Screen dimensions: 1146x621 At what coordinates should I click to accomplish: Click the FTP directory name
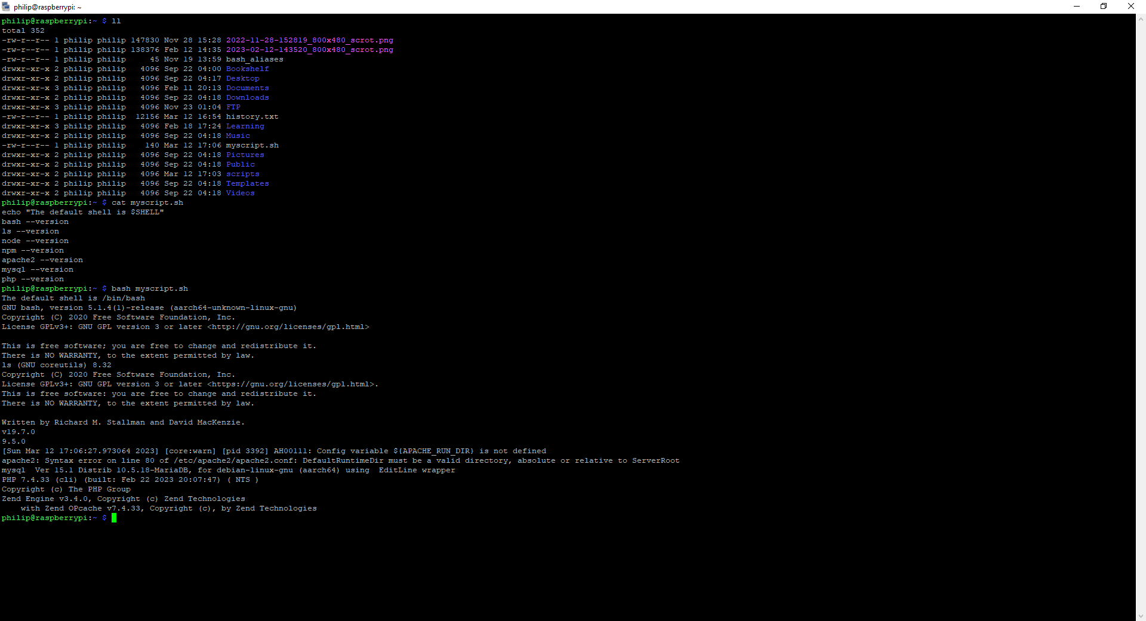(233, 107)
